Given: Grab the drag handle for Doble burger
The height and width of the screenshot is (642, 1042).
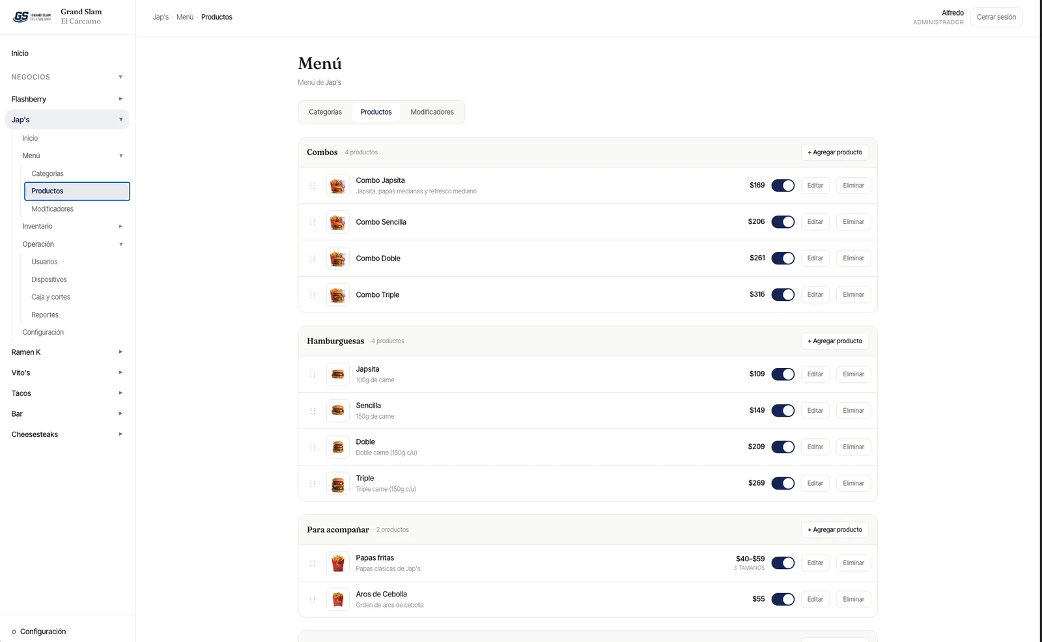Looking at the screenshot, I should (313, 447).
